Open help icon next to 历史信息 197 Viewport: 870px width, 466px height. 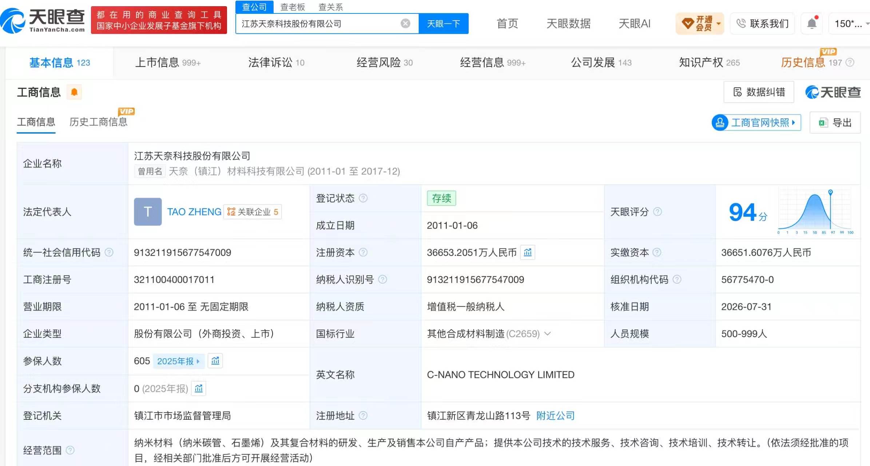click(850, 63)
